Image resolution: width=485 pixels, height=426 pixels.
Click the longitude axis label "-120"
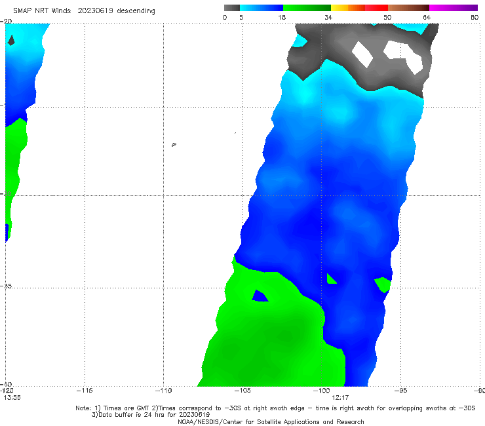[x=7, y=391]
